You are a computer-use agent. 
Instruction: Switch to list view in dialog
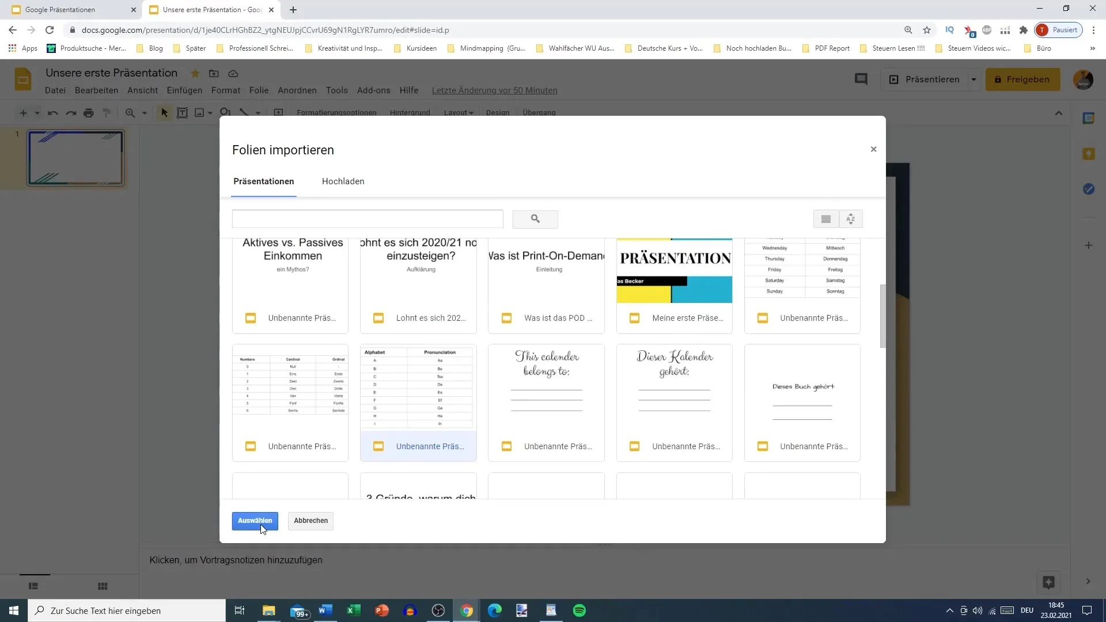(826, 219)
